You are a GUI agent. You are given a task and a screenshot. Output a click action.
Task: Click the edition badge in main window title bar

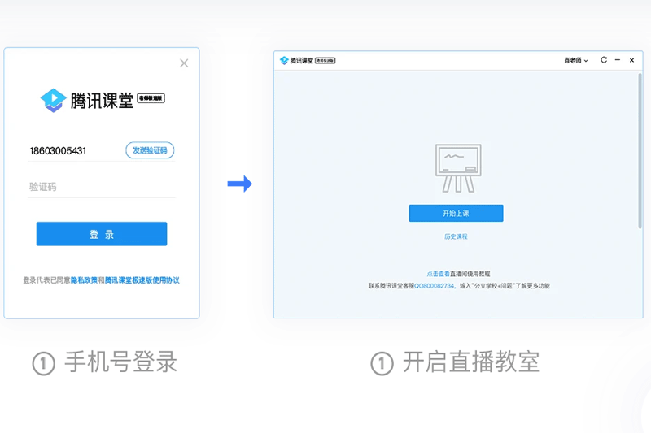click(325, 60)
